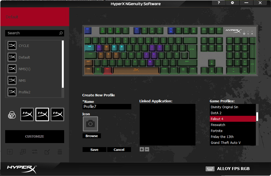Click the delete profile trash icon

60,152
